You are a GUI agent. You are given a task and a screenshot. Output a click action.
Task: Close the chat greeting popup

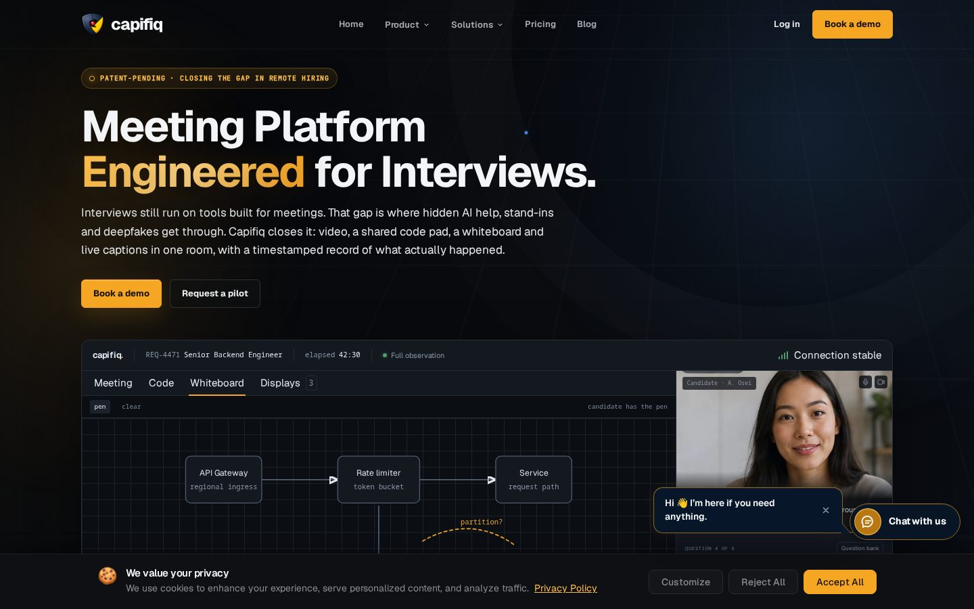point(825,510)
